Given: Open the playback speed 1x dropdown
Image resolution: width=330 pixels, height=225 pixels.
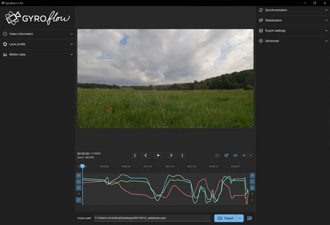Looking at the screenshot, I should 247,156.
